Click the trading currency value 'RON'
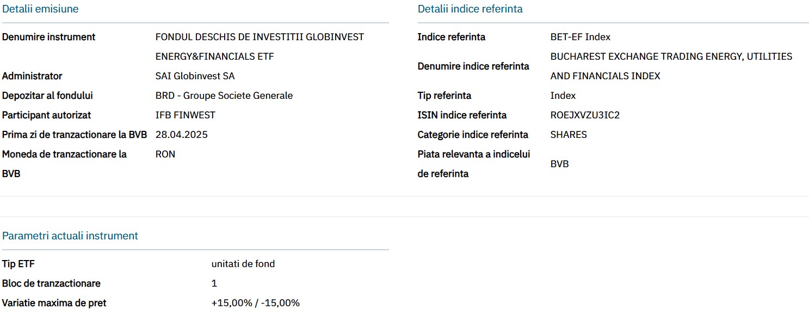Image resolution: width=809 pixels, height=323 pixels. tap(165, 155)
